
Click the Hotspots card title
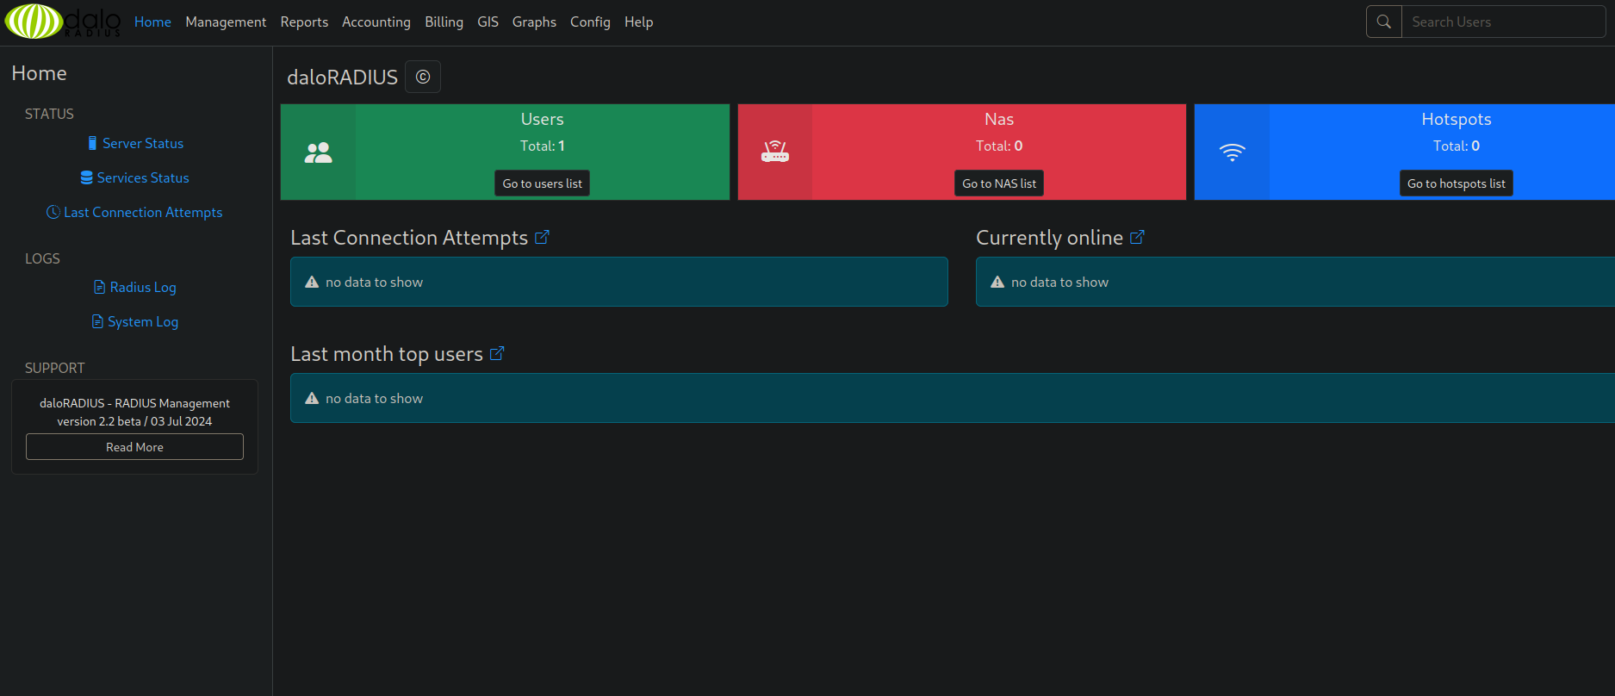(x=1457, y=119)
